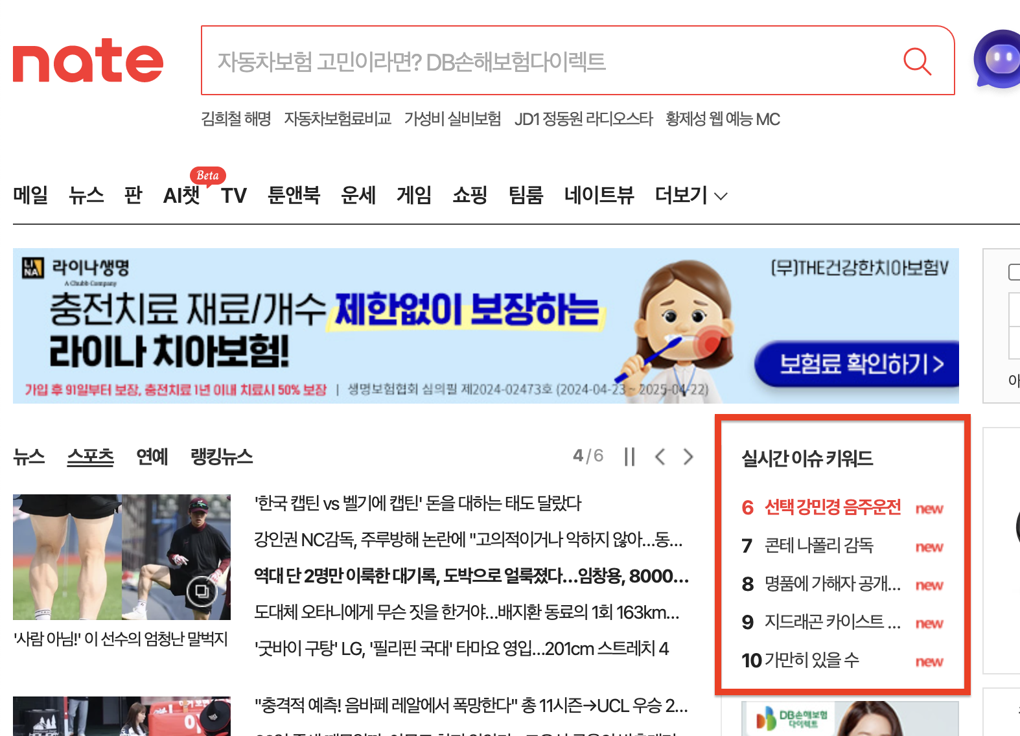The height and width of the screenshot is (736, 1020).
Task: Go to next news page arrow
Action: click(688, 457)
